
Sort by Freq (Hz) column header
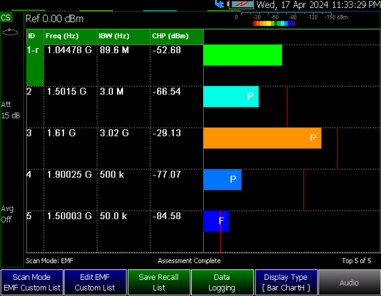click(70, 37)
